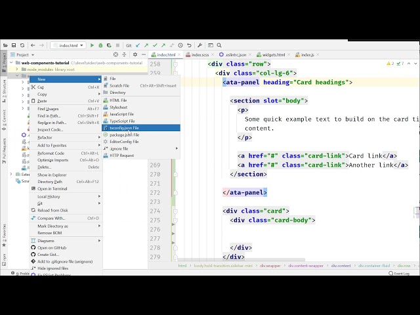Choose Paste from the context menu
This screenshot has width=420, height=315.
[66, 101]
